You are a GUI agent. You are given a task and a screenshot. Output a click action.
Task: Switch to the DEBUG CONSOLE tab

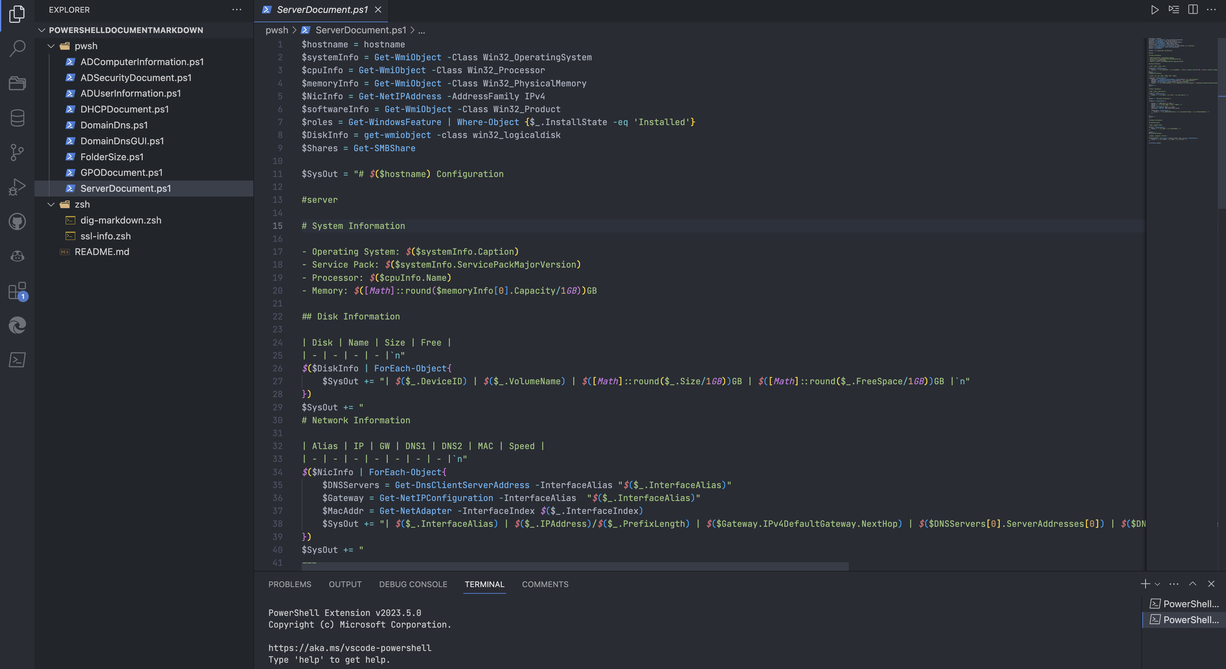[413, 584]
